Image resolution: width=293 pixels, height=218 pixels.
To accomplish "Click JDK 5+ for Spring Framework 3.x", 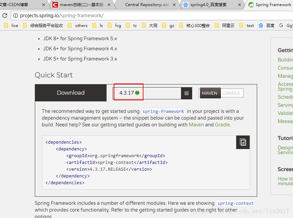I will (x=80, y=59).
